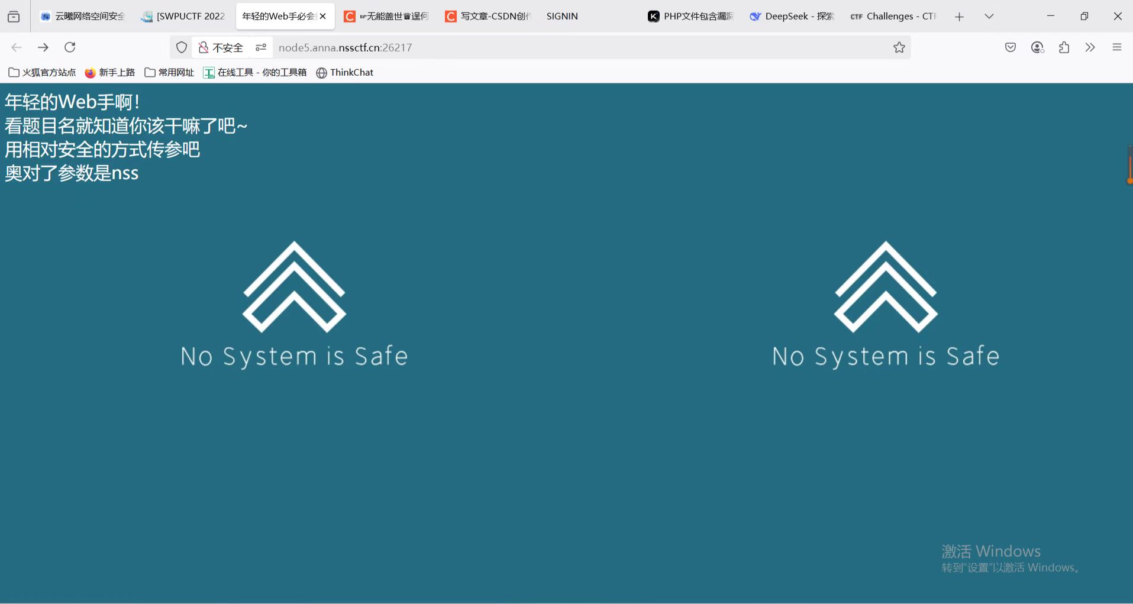Switch to the PHP文件包含漏洞 tab
Image resolution: width=1133 pixels, height=604 pixels.
691,17
